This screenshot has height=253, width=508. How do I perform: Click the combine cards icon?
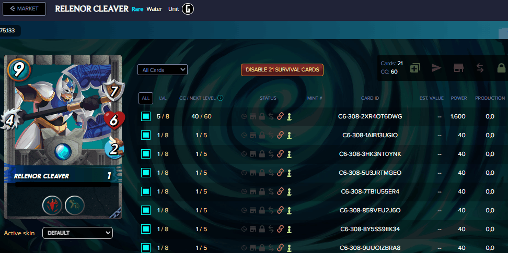click(415, 68)
